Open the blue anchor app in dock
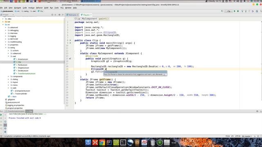262x147 pixels. point(88,143)
